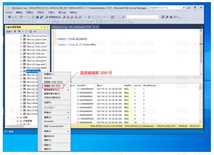214x155 pixels.
Task: Click the Filter funnel icon in Object Explorer
Action: pos(27,32)
